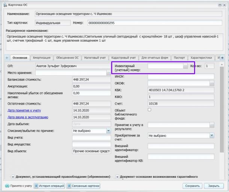This screenshot has height=192, width=229.
Task: Open the Обесценение ОС tab
Action: point(67,58)
